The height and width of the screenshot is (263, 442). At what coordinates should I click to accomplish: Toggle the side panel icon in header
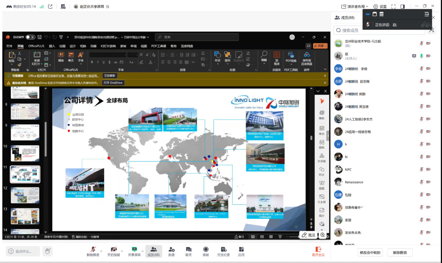pos(403,7)
